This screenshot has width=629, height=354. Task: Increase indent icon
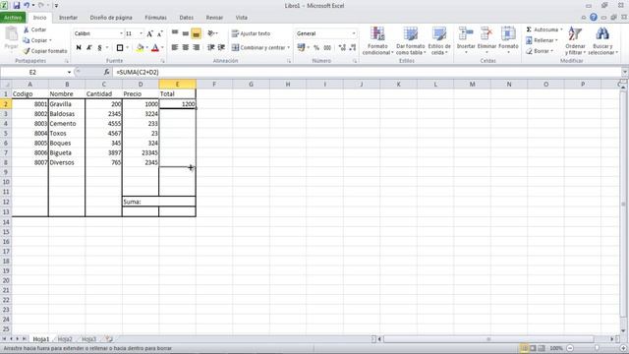click(221, 47)
